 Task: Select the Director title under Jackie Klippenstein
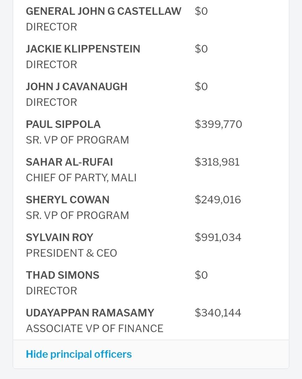[51, 65]
